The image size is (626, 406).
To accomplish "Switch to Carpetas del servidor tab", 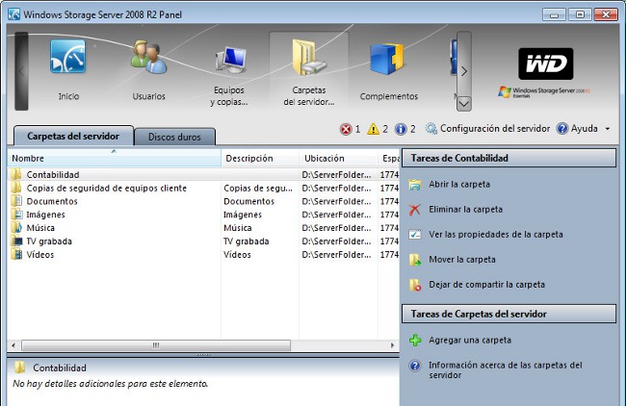I will [x=73, y=136].
